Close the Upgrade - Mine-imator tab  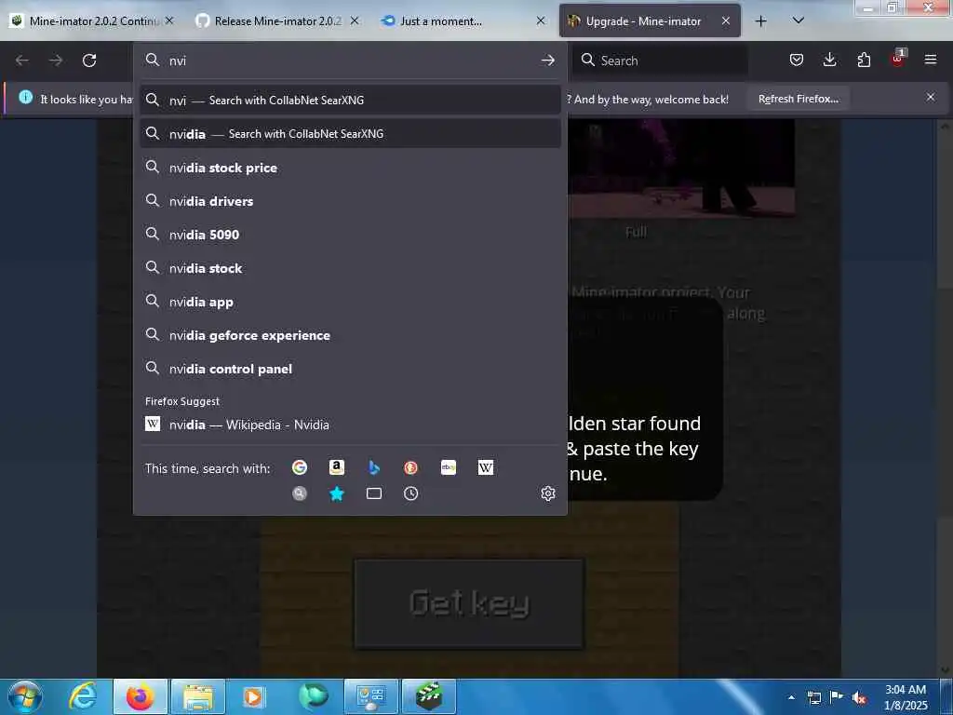(726, 20)
